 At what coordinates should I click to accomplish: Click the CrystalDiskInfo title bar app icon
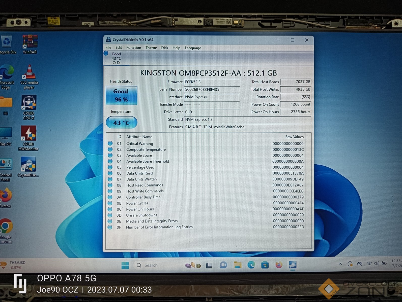[108, 40]
